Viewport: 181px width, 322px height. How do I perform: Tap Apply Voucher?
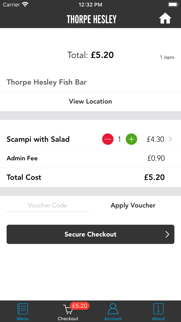133,205
